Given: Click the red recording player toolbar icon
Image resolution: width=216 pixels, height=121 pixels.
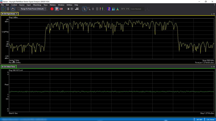Looking at the screenshot, I should [61, 9].
